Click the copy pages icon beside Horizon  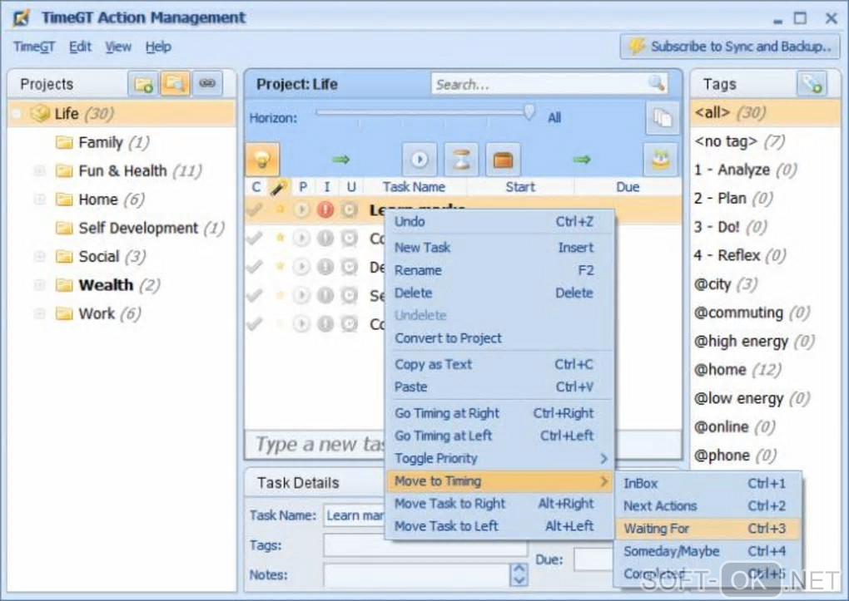663,117
